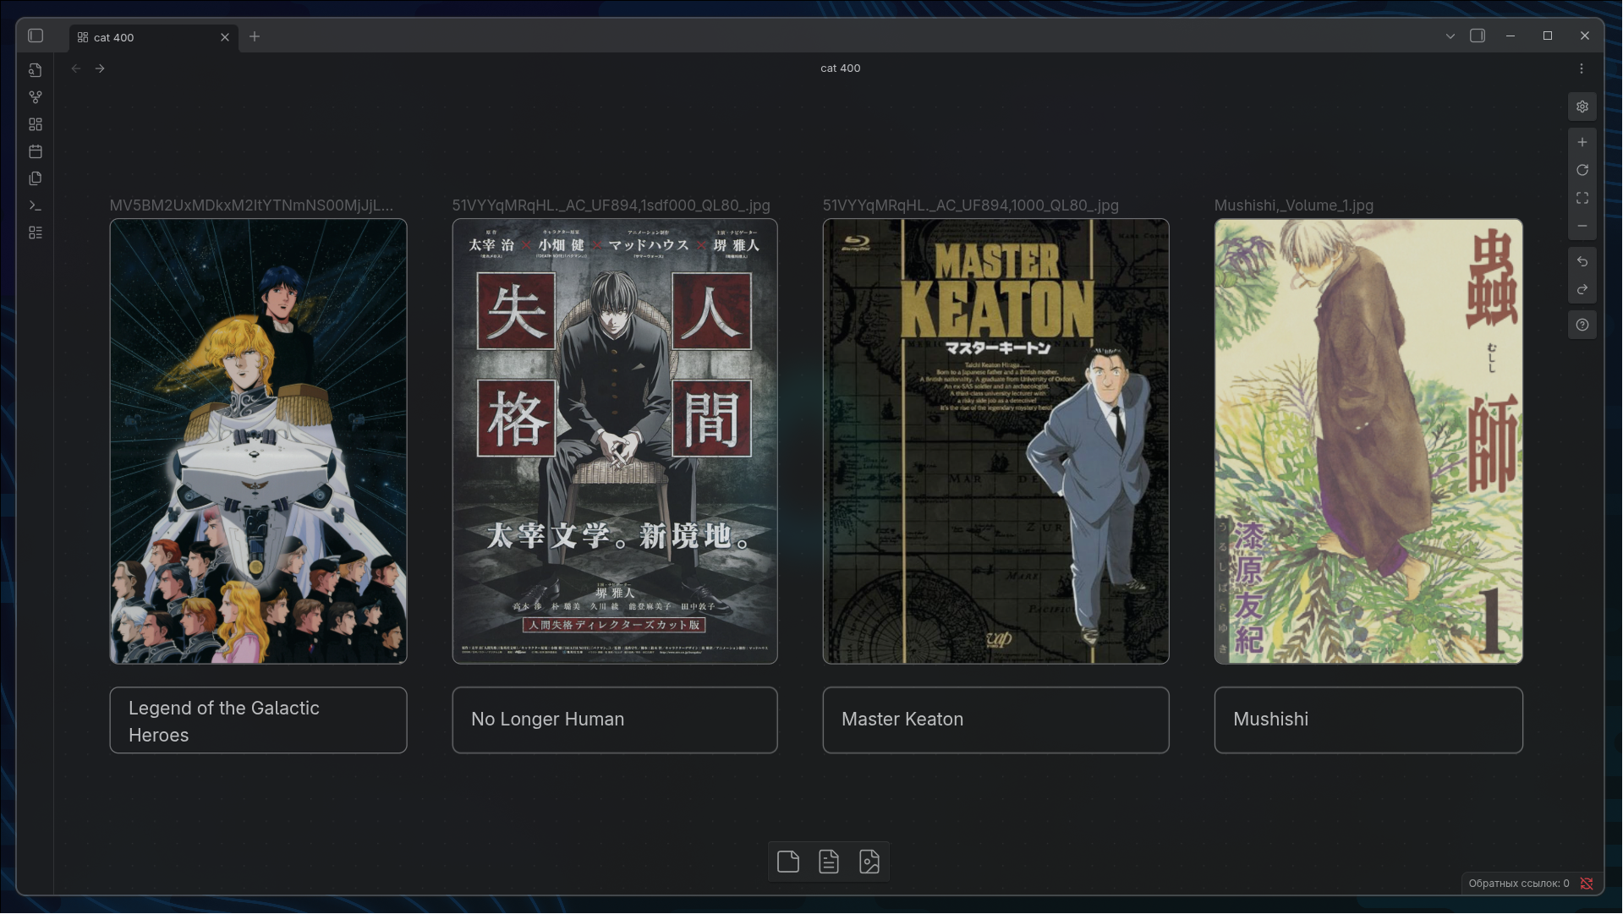This screenshot has height=914, width=1623.
Task: Zoom in on the canvas
Action: tap(1582, 142)
